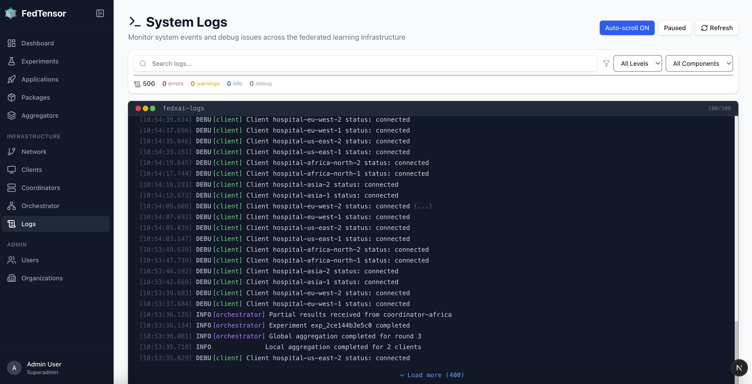Open the Coordinators menu item
This screenshot has height=384, width=752.
[41, 188]
